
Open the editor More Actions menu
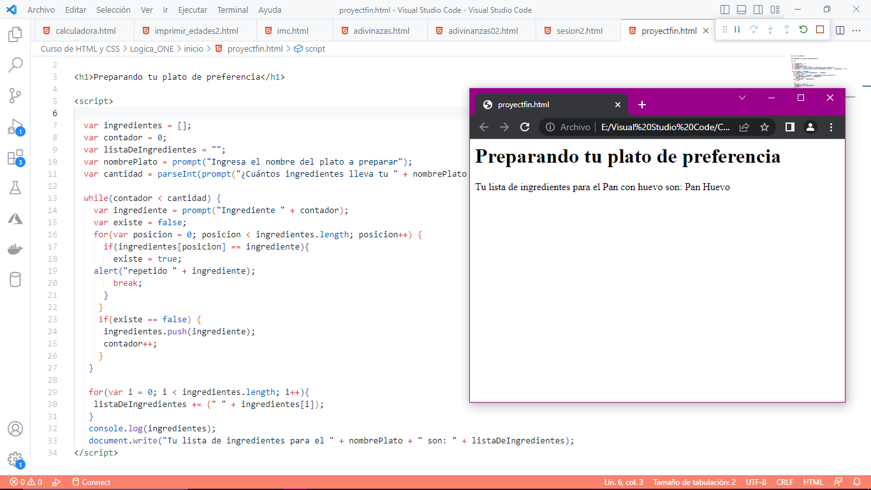(857, 30)
